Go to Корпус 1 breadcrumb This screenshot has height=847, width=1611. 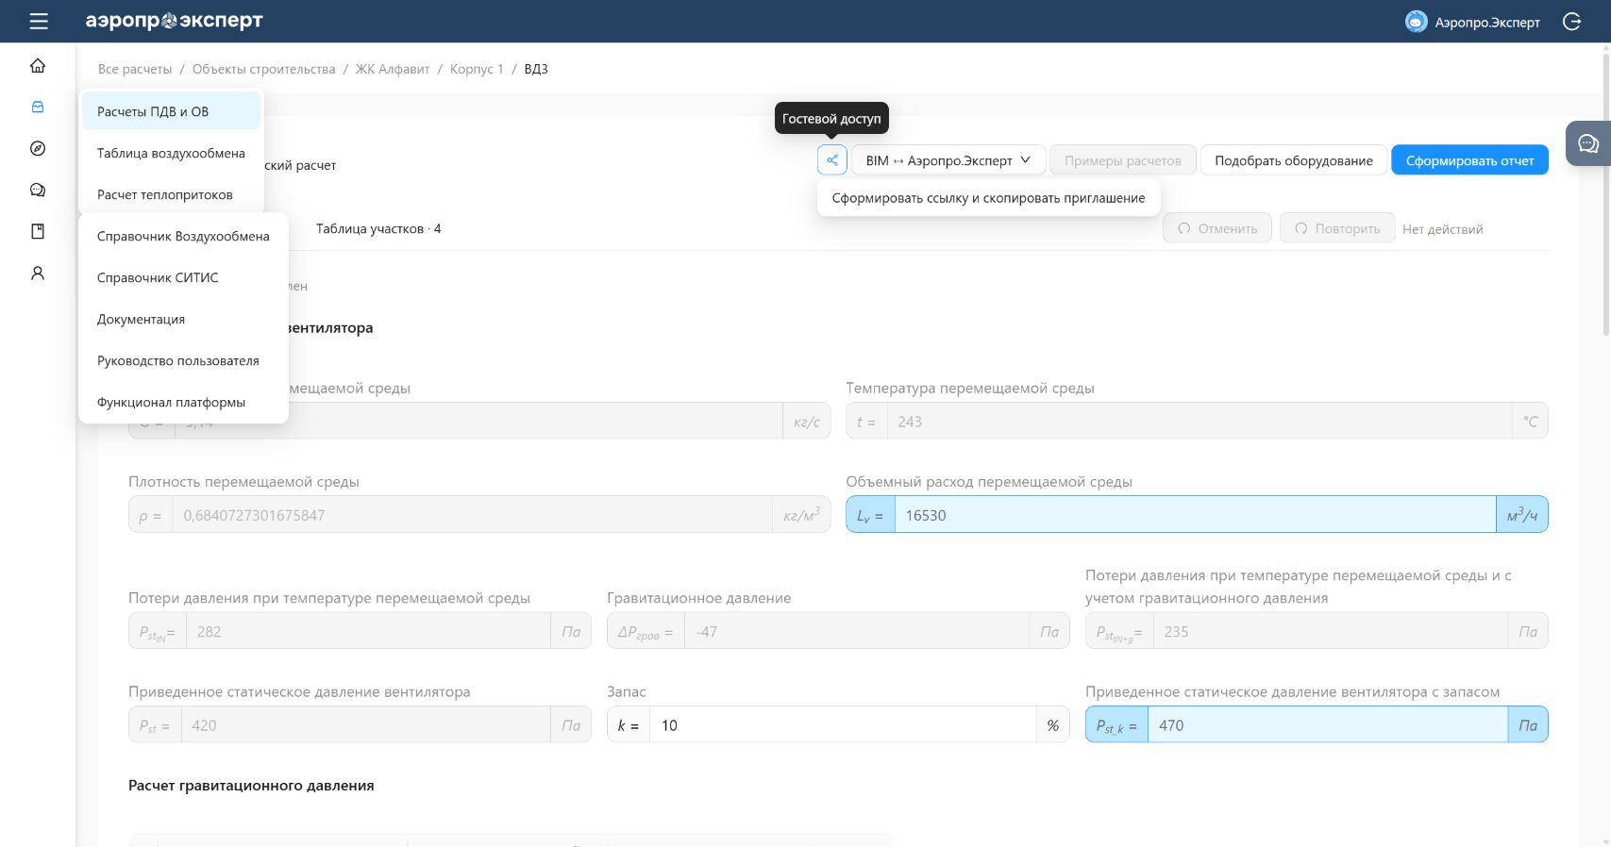coord(477,69)
